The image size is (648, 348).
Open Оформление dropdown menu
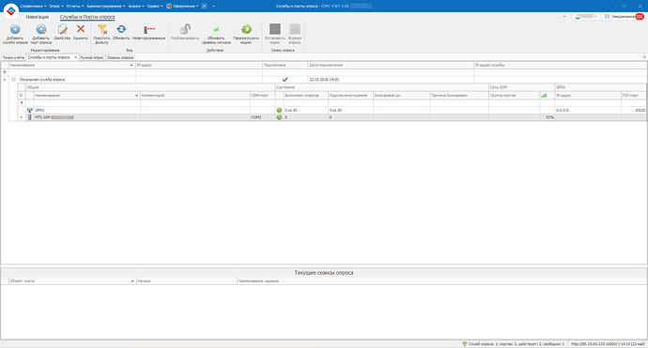183,6
